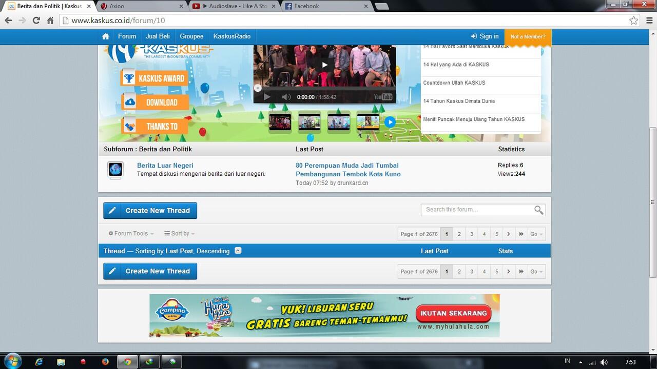
Task: Switch to the Facebook browser tab
Action: click(326, 6)
